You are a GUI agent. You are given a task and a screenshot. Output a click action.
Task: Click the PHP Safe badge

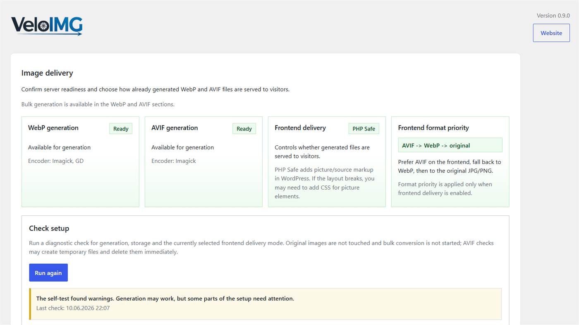click(x=364, y=129)
